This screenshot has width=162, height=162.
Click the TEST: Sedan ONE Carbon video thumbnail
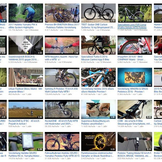point(99,13)
